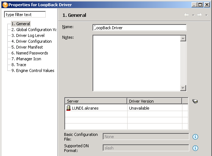Click the LUNDI.akranes server icon

tap(69, 108)
